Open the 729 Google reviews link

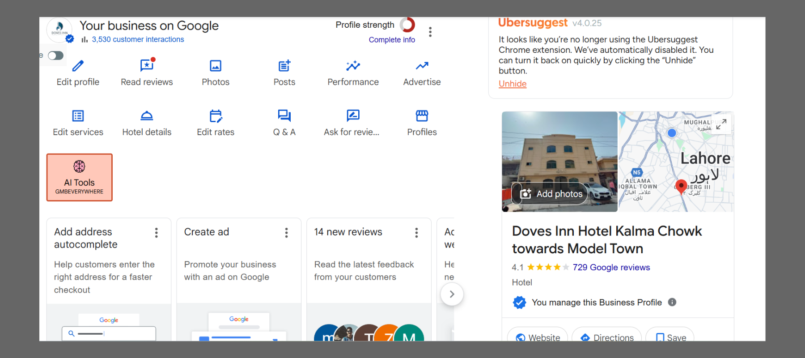coord(611,267)
